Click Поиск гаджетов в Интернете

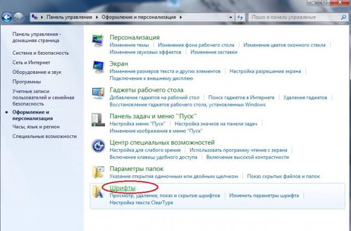pos(241,98)
